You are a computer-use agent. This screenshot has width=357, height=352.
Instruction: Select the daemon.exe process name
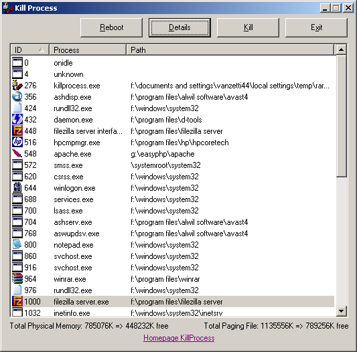pyautogui.click(x=73, y=120)
